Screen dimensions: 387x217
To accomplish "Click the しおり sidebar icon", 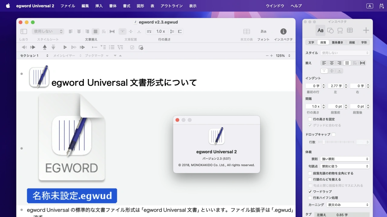I will tap(24, 31).
